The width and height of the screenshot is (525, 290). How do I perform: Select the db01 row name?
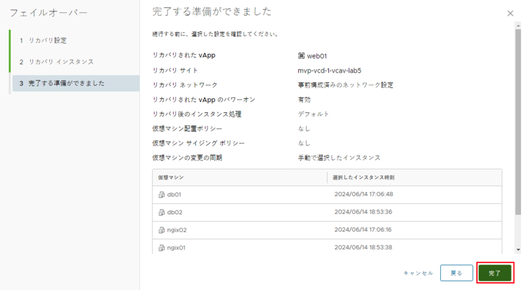[x=174, y=194]
